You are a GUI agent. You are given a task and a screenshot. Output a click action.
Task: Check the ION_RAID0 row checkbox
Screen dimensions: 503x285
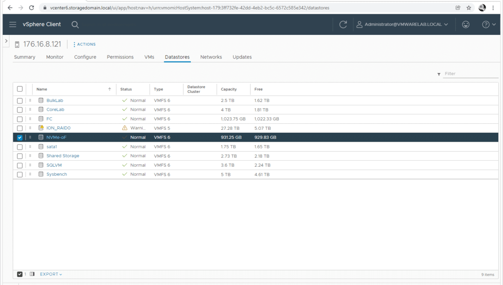(x=20, y=128)
